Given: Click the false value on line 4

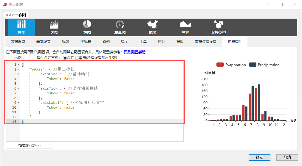Looking at the screenshot, I should point(69,79).
